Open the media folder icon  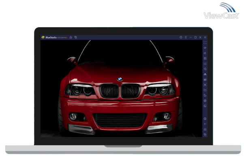[205, 90]
